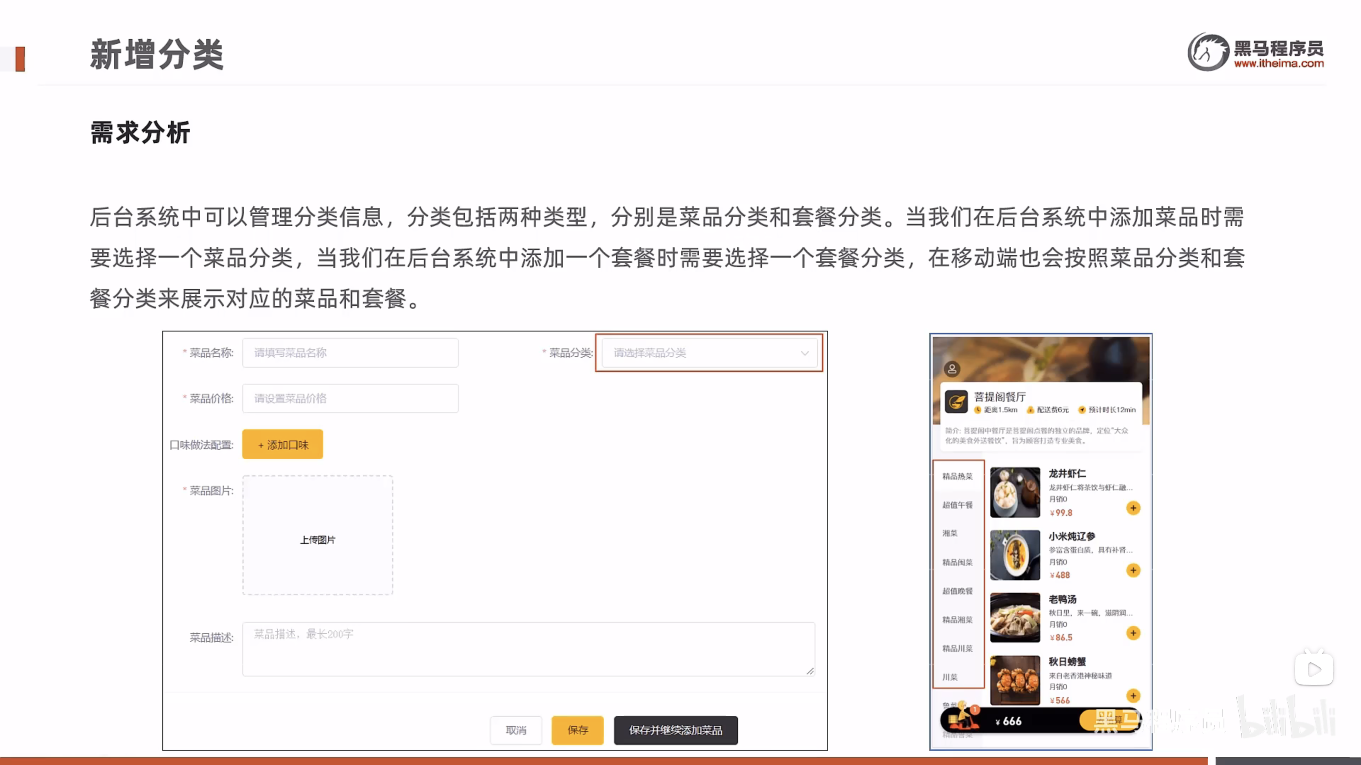Click the bilibili play icon watermark

tap(1314, 669)
